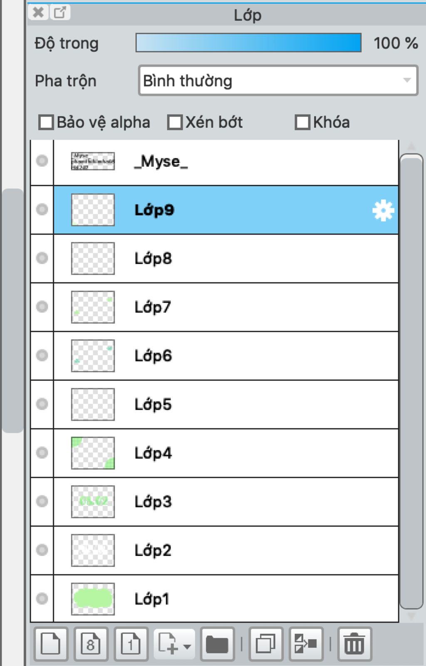Click the Lớp1 layer thumbnail

click(93, 599)
